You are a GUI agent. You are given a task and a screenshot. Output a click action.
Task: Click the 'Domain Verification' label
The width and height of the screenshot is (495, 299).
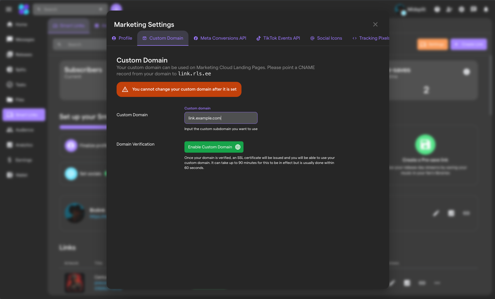[x=135, y=144]
